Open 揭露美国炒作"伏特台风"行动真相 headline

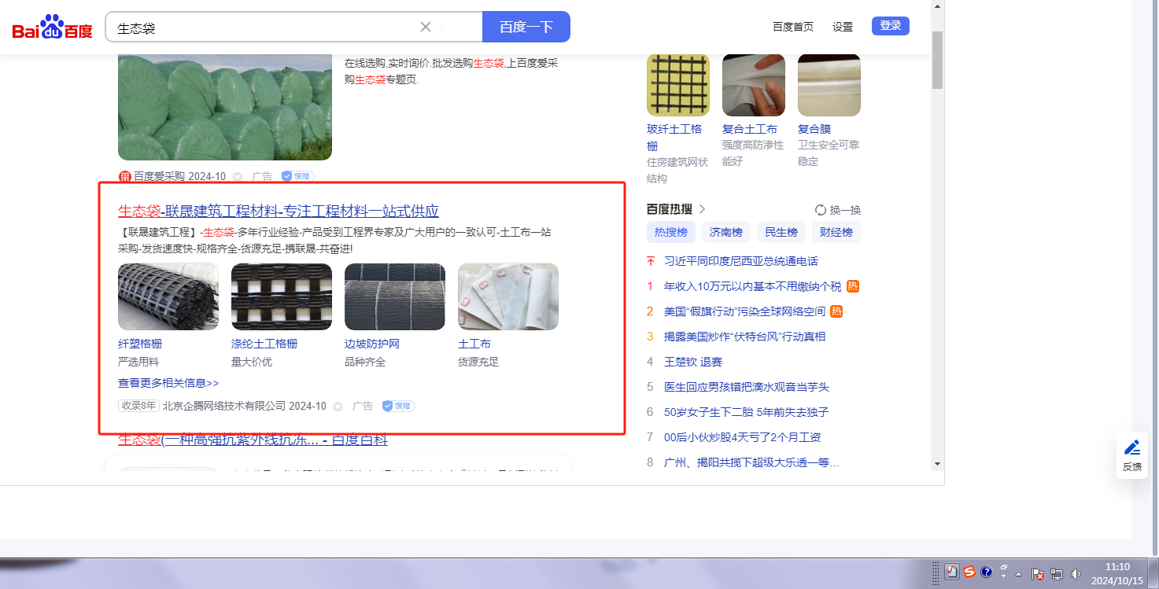(745, 337)
